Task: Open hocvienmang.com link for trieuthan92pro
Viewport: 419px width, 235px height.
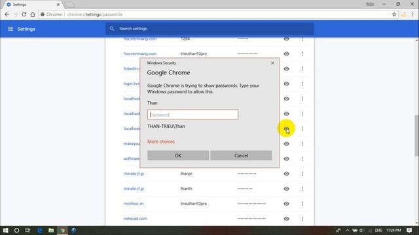Action: click(x=140, y=54)
